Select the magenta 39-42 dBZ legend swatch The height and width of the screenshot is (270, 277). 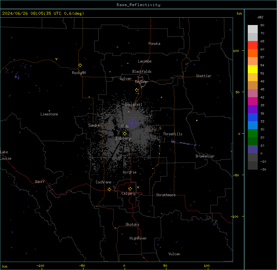click(x=253, y=101)
